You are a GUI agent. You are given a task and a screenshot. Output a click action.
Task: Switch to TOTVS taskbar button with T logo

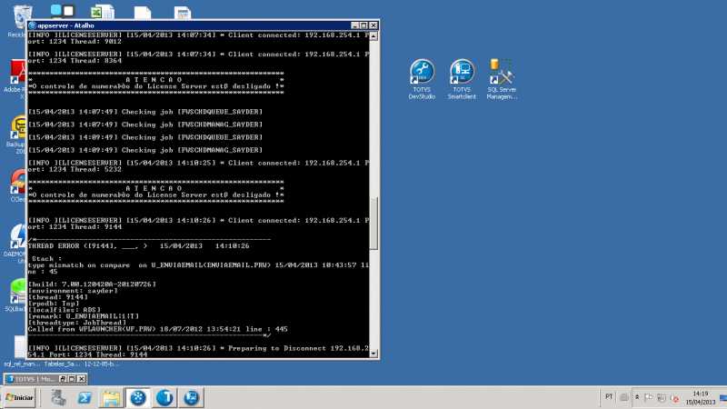click(x=164, y=397)
